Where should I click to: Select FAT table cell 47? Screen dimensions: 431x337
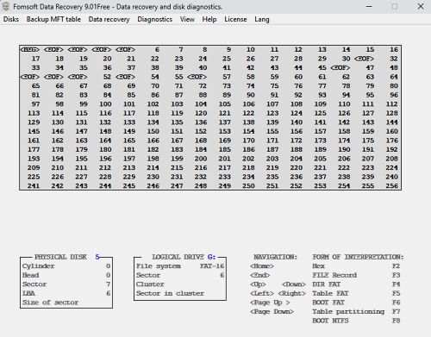pos(370,68)
